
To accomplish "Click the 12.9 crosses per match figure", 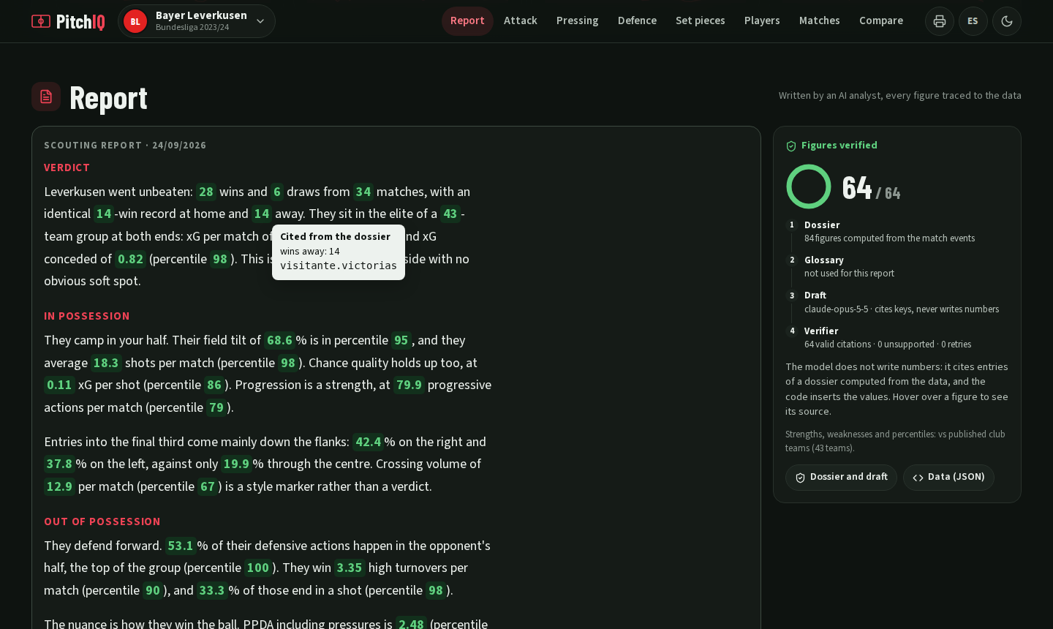I will [x=59, y=486].
